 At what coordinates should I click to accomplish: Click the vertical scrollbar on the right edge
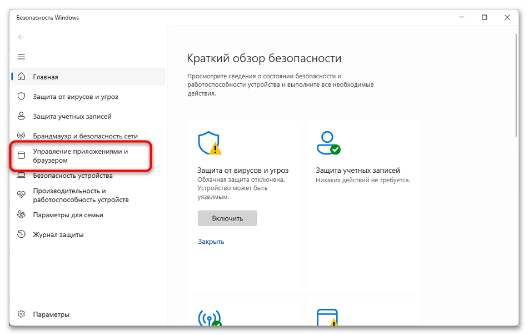(x=516, y=86)
